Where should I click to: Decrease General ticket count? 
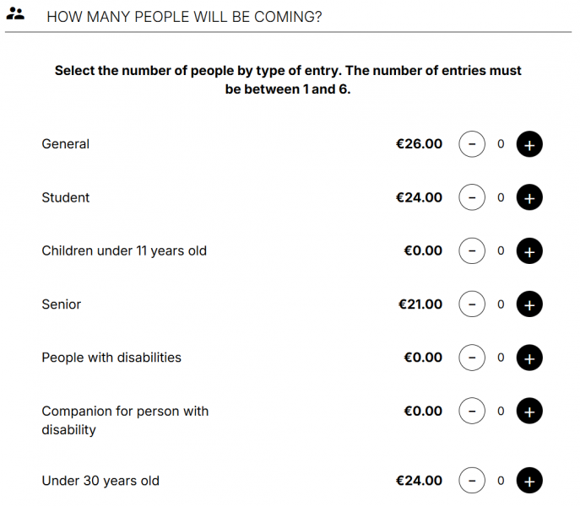point(472,144)
